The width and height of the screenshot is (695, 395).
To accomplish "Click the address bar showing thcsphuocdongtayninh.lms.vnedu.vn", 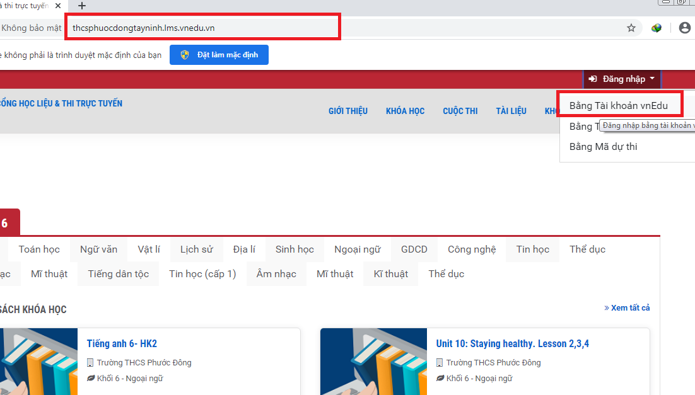I will click(x=202, y=28).
